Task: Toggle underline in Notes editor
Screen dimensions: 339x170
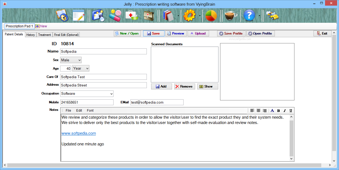Action: click(x=291, y=111)
